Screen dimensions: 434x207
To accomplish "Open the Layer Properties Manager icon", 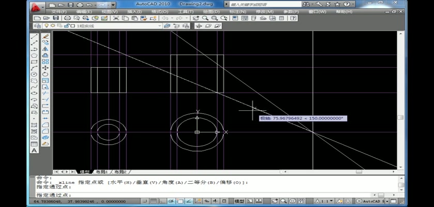I will [x=37, y=26].
